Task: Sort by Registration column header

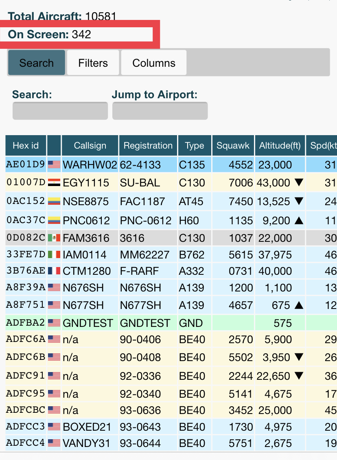Action: click(x=148, y=145)
